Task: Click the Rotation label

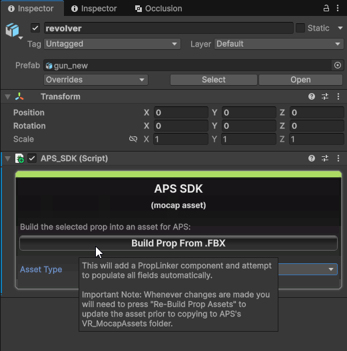Action: 29,126
